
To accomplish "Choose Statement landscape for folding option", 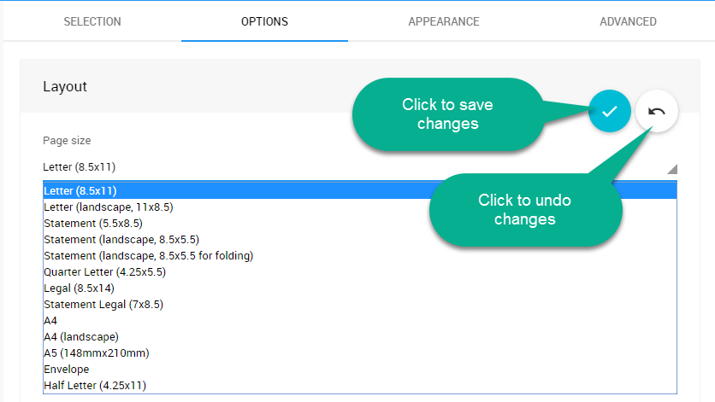I will pos(149,255).
